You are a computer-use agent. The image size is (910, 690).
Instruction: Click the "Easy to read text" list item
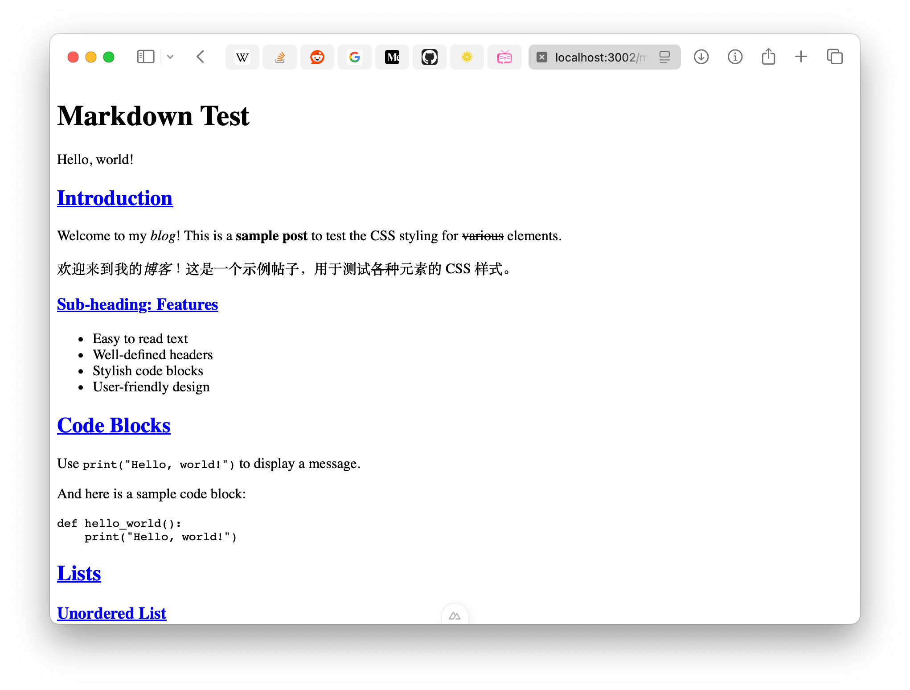pyautogui.click(x=140, y=339)
